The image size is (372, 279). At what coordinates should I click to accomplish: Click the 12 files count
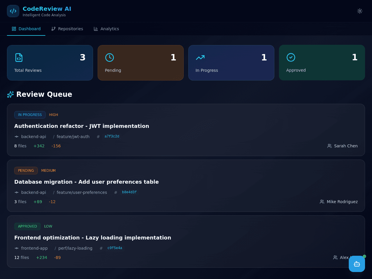pyautogui.click(x=22, y=257)
